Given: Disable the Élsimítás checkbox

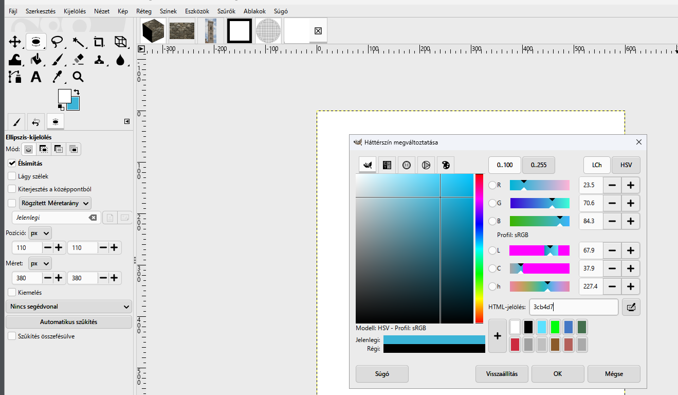Looking at the screenshot, I should 12,163.
